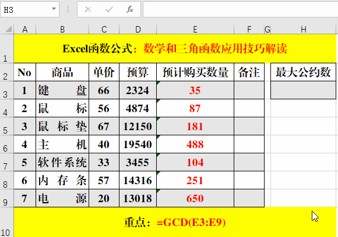Image resolution: width=338 pixels, height=237 pixels.
Task: Open the Insert Function fx button
Action: [129, 9]
